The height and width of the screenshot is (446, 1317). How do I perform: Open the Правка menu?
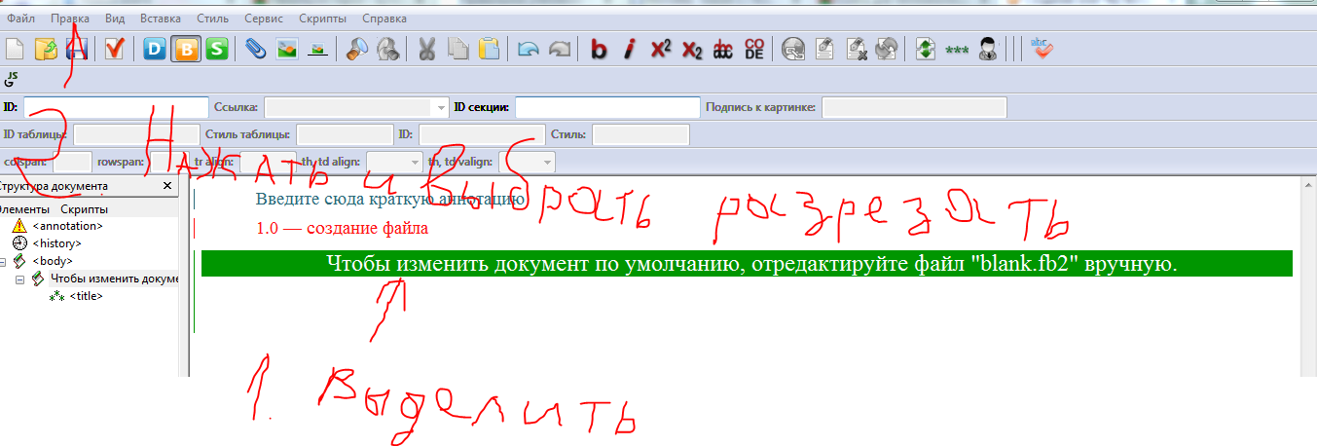coord(69,18)
